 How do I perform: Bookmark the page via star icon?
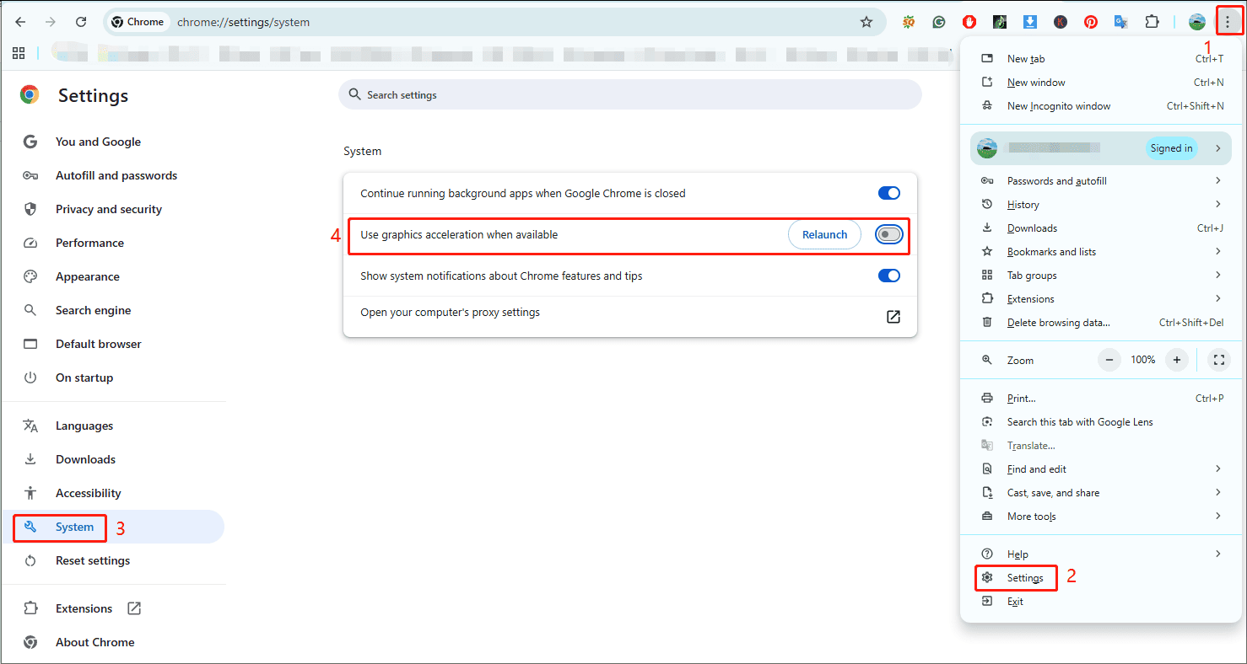tap(866, 22)
